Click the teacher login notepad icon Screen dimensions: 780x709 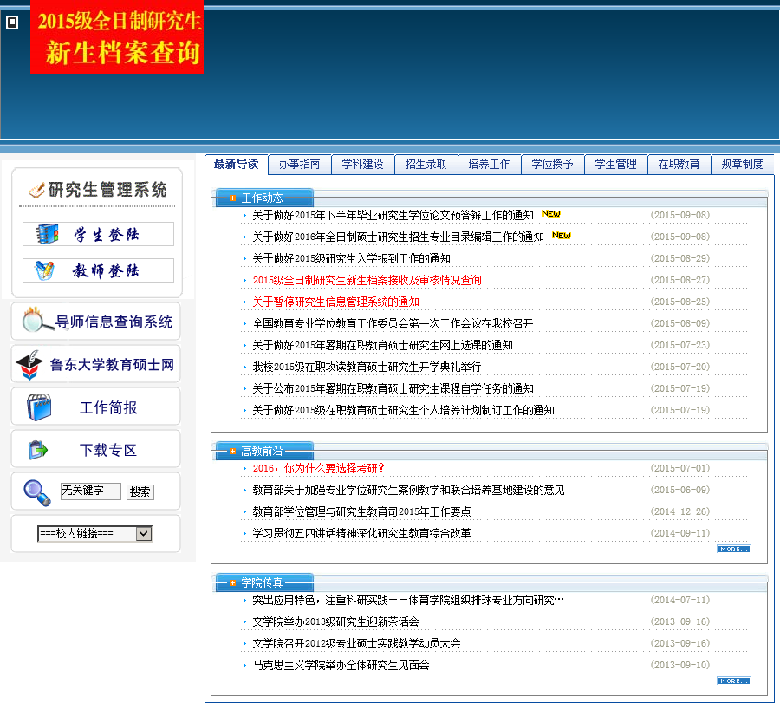(45, 270)
